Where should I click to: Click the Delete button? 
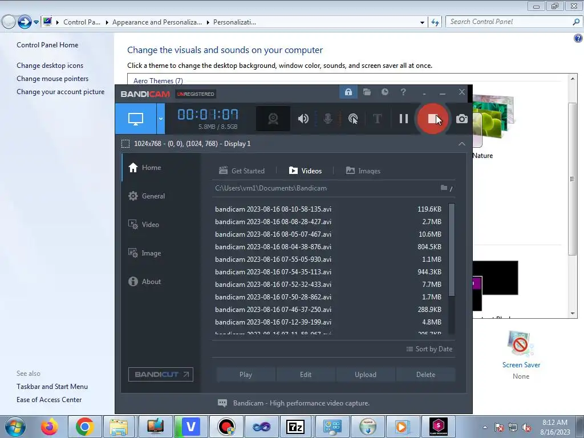425,375
